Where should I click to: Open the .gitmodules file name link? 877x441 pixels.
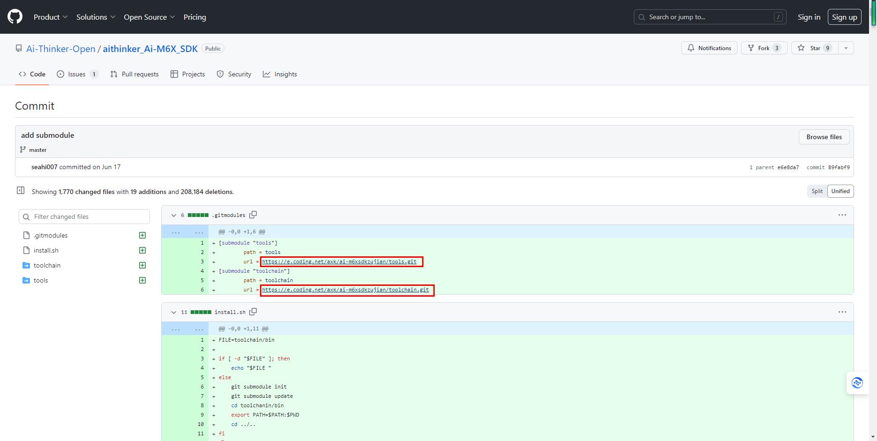click(229, 215)
